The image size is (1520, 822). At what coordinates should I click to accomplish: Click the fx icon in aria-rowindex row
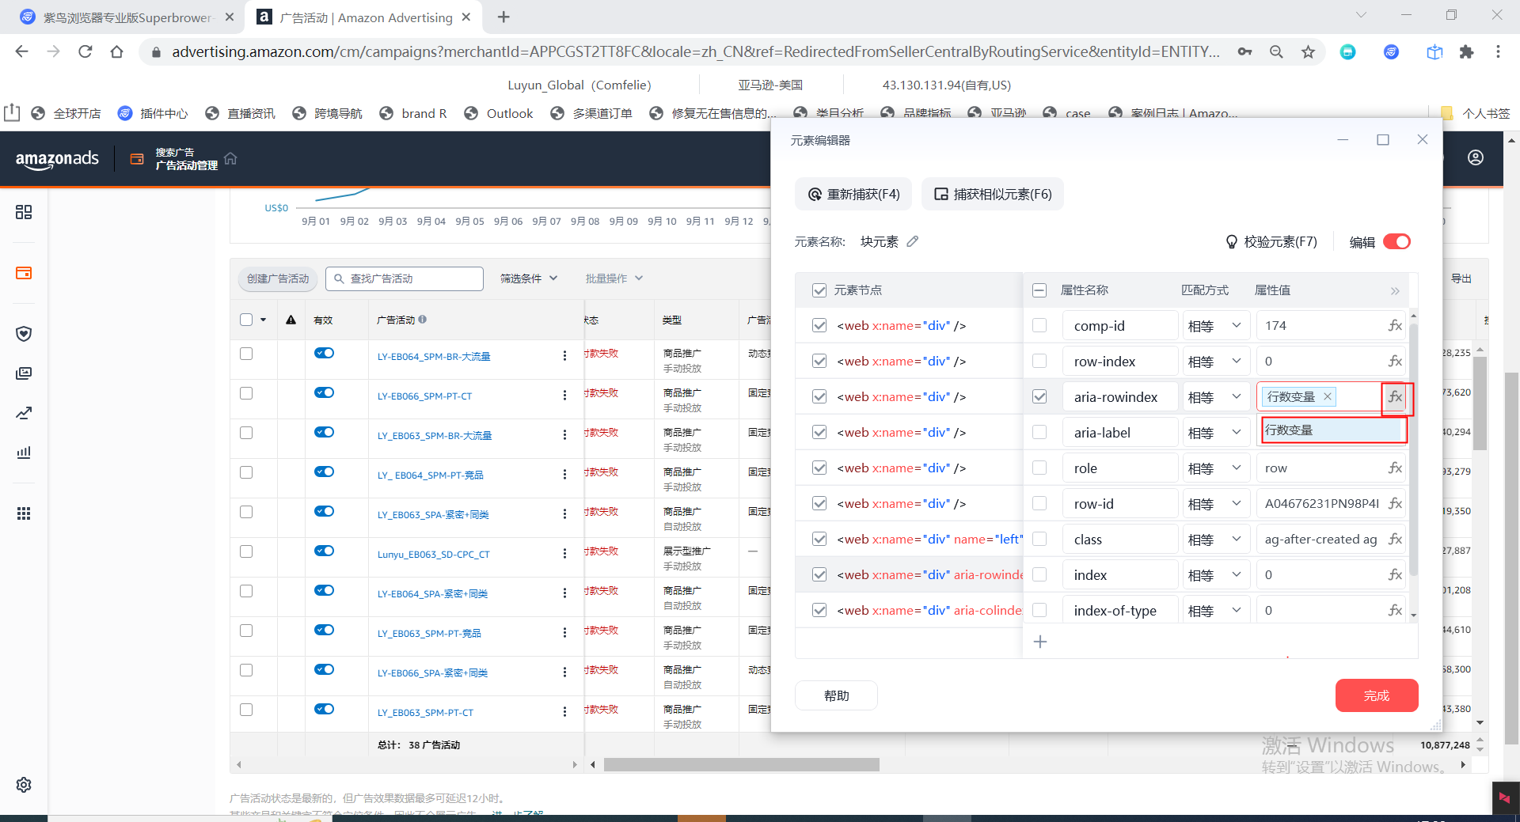[x=1395, y=397]
